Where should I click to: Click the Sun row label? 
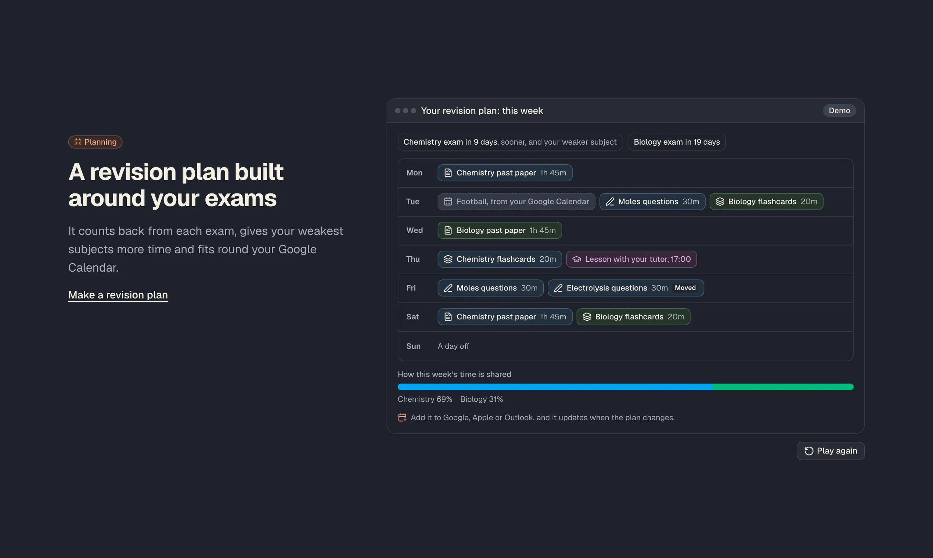point(413,346)
